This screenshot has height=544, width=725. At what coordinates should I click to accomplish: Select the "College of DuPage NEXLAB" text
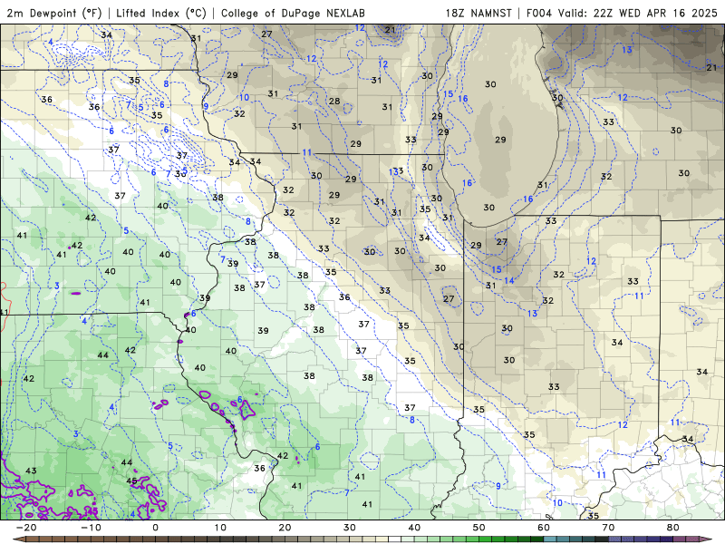293,13
